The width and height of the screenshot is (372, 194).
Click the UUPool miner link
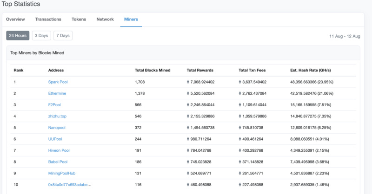coord(55,139)
